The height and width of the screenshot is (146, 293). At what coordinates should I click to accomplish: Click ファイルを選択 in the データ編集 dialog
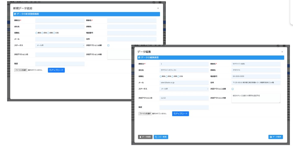click(x=145, y=114)
